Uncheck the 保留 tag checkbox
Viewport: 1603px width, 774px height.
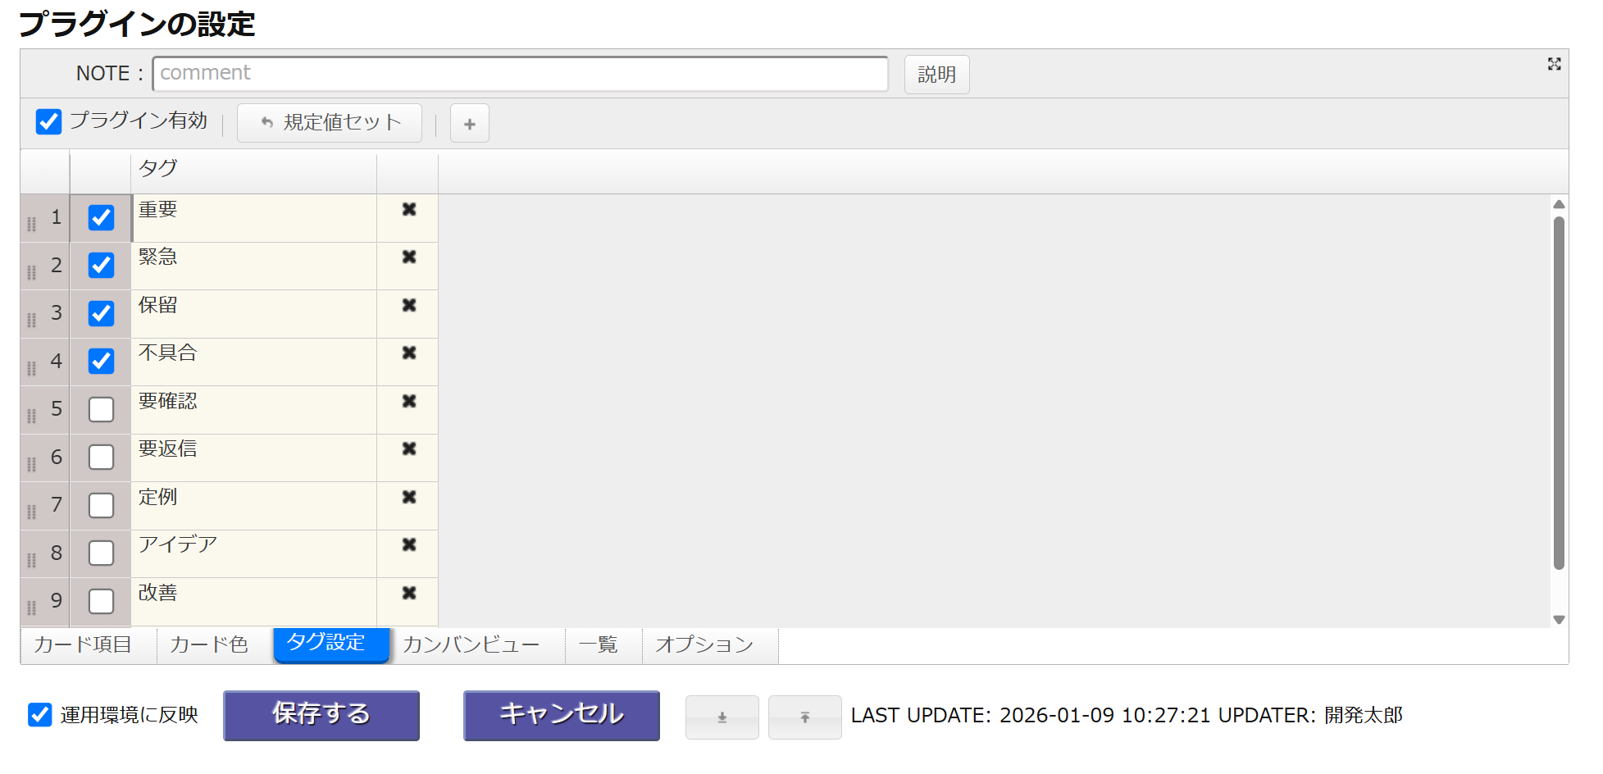[101, 313]
